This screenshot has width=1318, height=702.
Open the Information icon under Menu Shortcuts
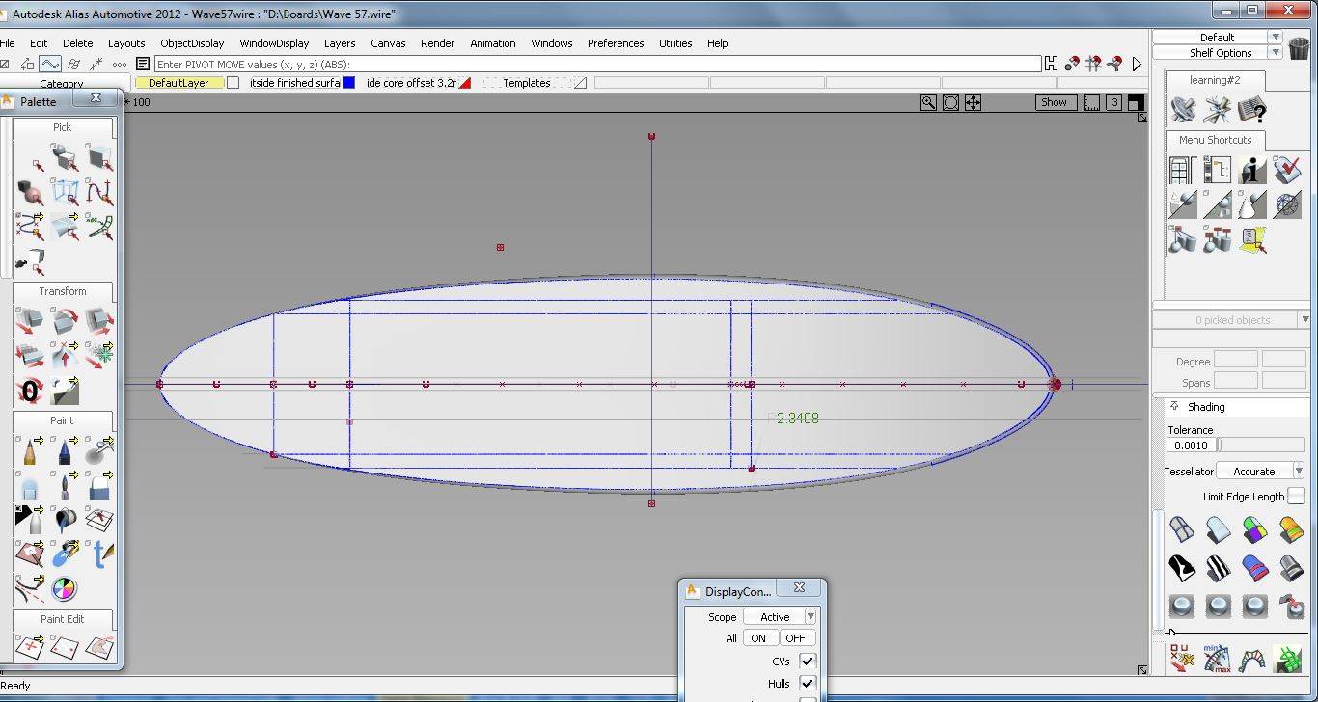(x=1250, y=170)
